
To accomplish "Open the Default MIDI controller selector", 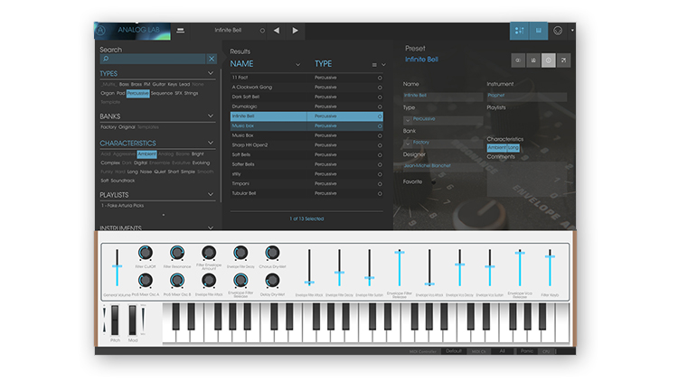I will coord(454,351).
